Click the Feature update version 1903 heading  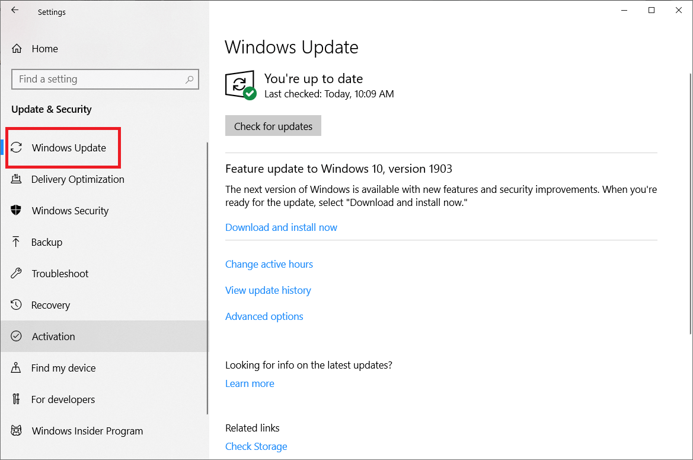tap(338, 169)
